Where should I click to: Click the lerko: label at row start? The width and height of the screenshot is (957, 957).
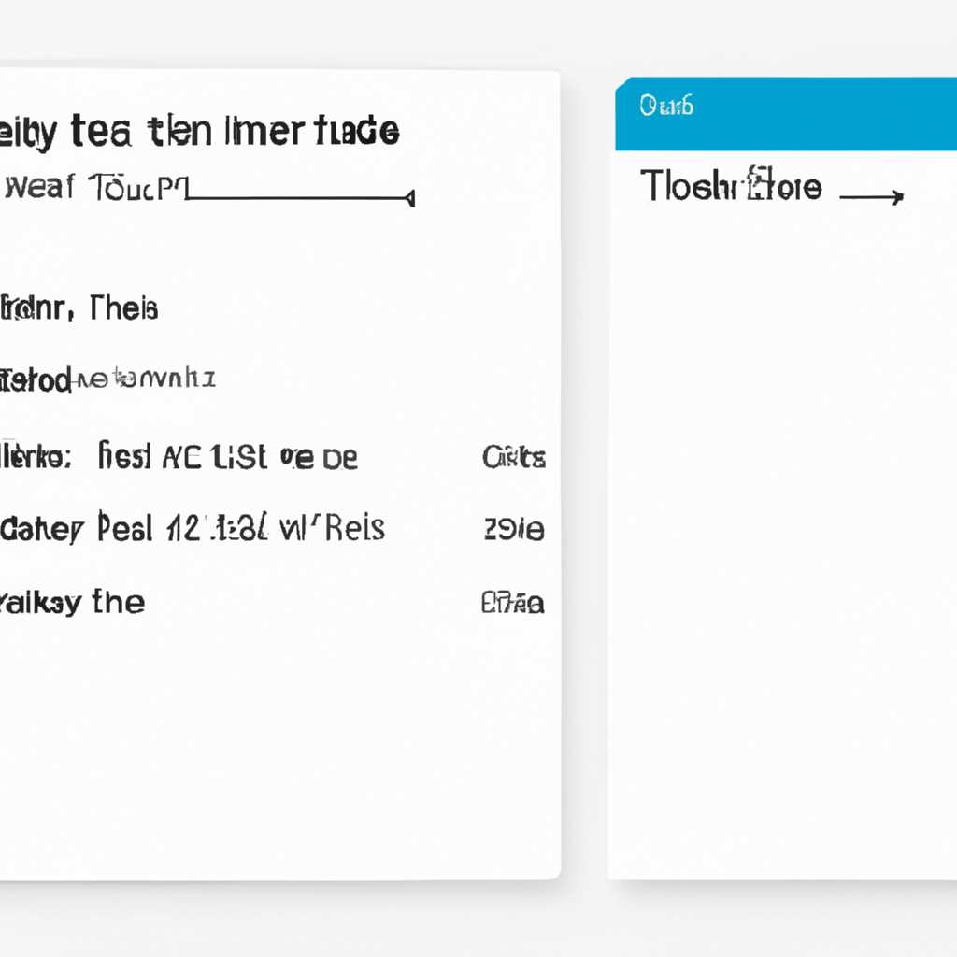coord(36,457)
